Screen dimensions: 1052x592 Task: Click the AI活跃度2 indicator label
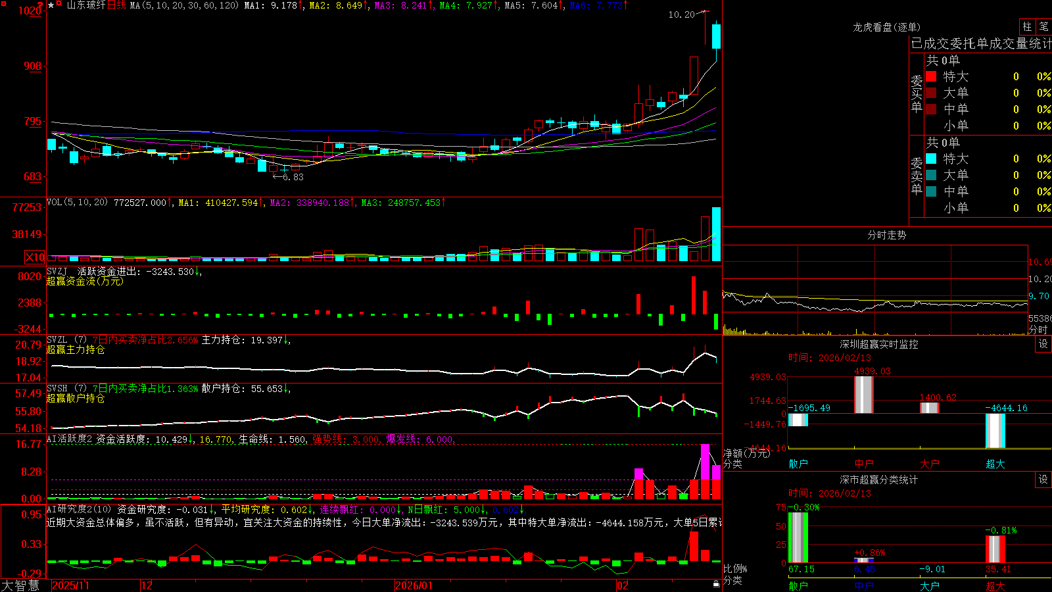click(70, 439)
